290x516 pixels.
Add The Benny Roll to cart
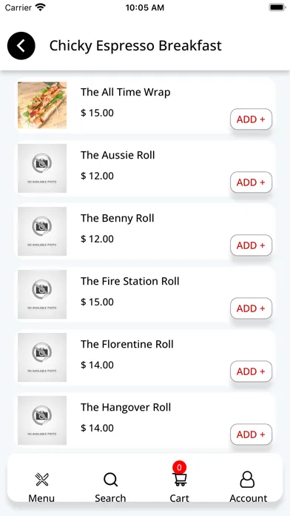point(252,245)
